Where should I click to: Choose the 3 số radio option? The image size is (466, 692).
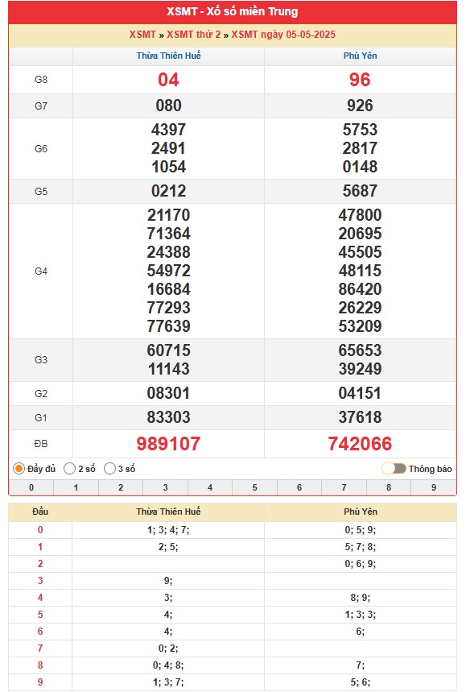point(109,469)
